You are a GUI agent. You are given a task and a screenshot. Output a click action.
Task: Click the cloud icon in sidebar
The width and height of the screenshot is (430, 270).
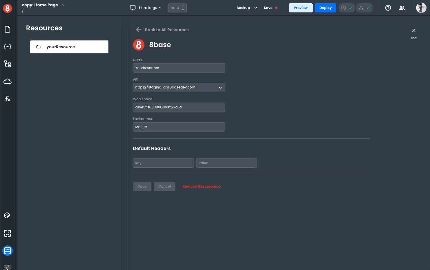tap(8, 82)
